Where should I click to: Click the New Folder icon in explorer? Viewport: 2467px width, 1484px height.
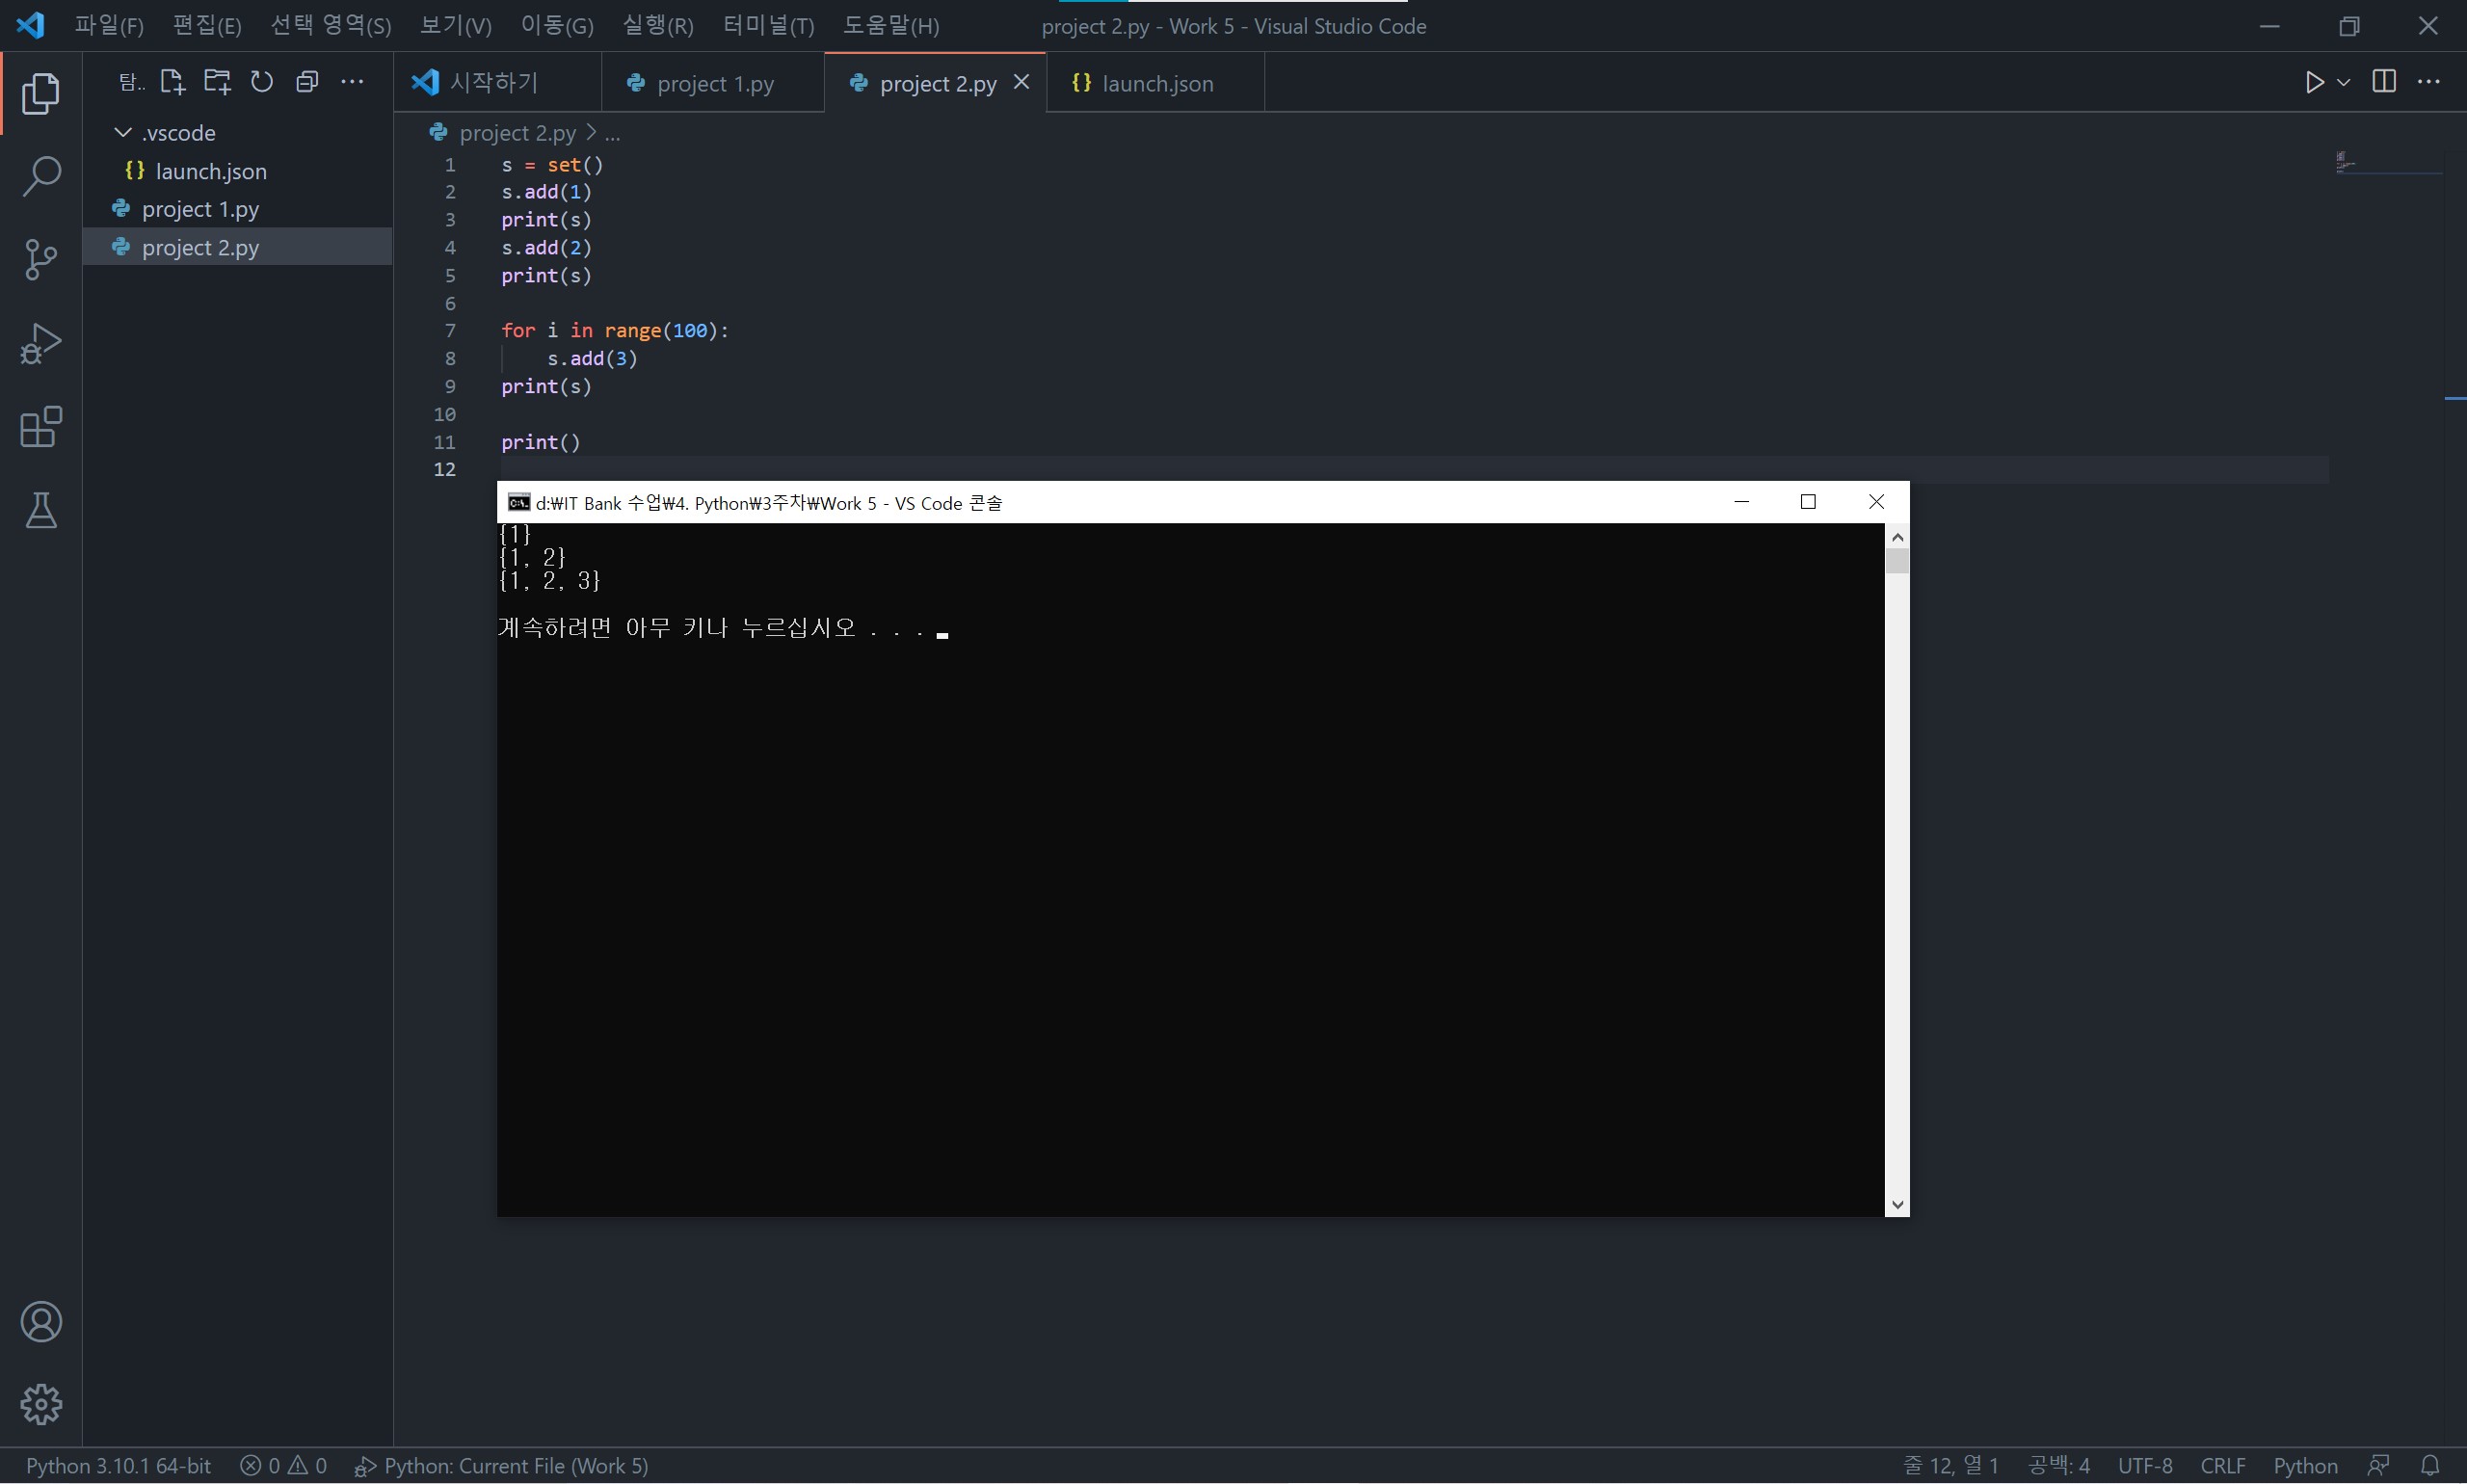(217, 82)
